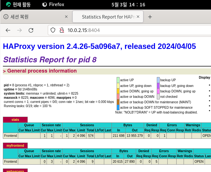Switch to the Statistics Report for HAProxy tab
Viewport: 211px width, 172px height.
(x=108, y=17)
